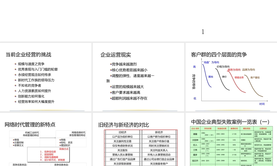The width and height of the screenshot is (277, 166).
Task: Select the cell 关注客户终身价值
Action: pyautogui.click(x=159, y=141)
